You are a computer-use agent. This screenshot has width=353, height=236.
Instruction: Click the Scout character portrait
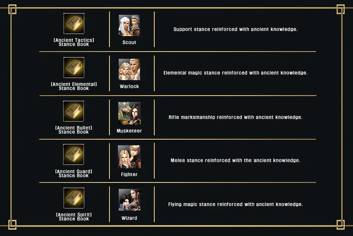pyautogui.click(x=129, y=26)
